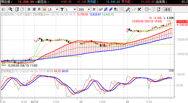188x103 pixels.
Task: Click the 23 date axis label
Action: tap(81, 102)
